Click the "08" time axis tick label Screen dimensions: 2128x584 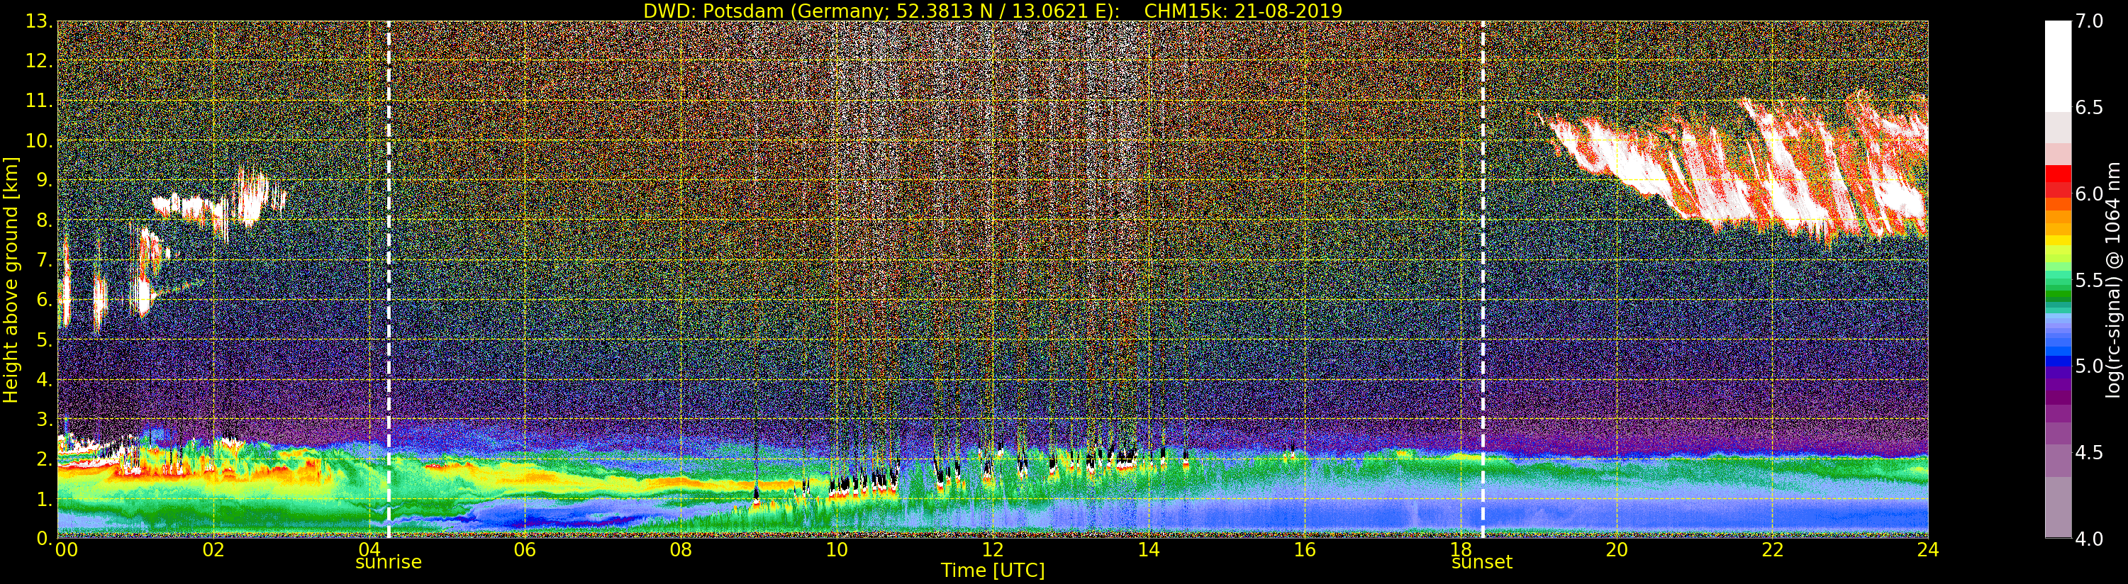[x=681, y=550]
